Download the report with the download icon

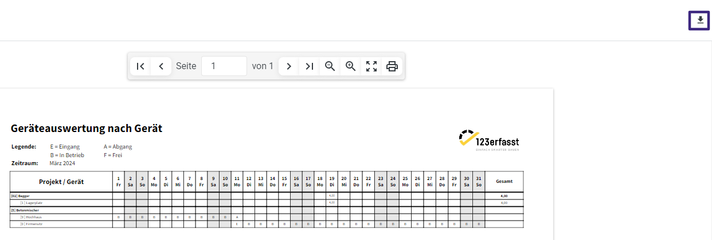pyautogui.click(x=699, y=20)
